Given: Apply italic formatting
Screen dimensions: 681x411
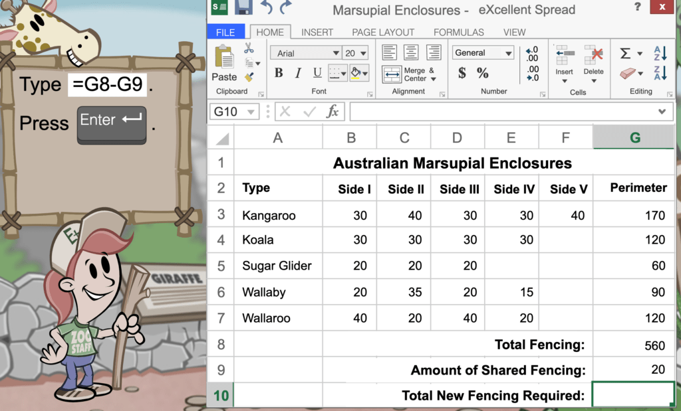Looking at the screenshot, I should (297, 73).
